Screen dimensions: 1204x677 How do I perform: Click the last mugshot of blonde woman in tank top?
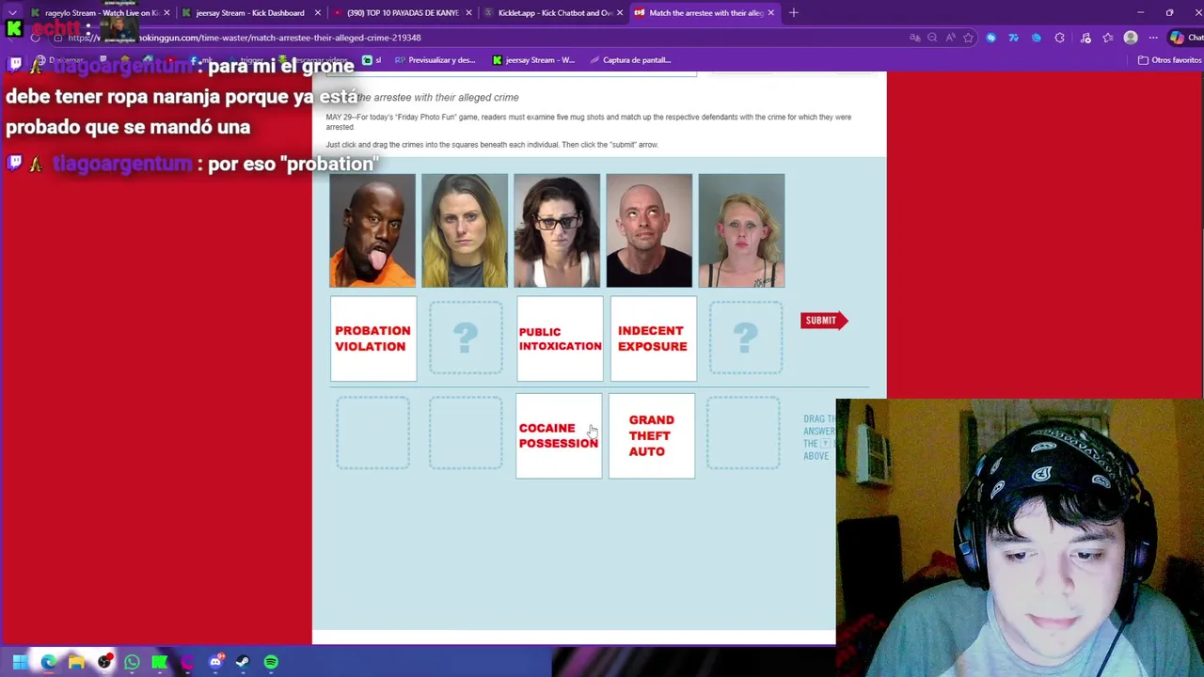point(741,230)
